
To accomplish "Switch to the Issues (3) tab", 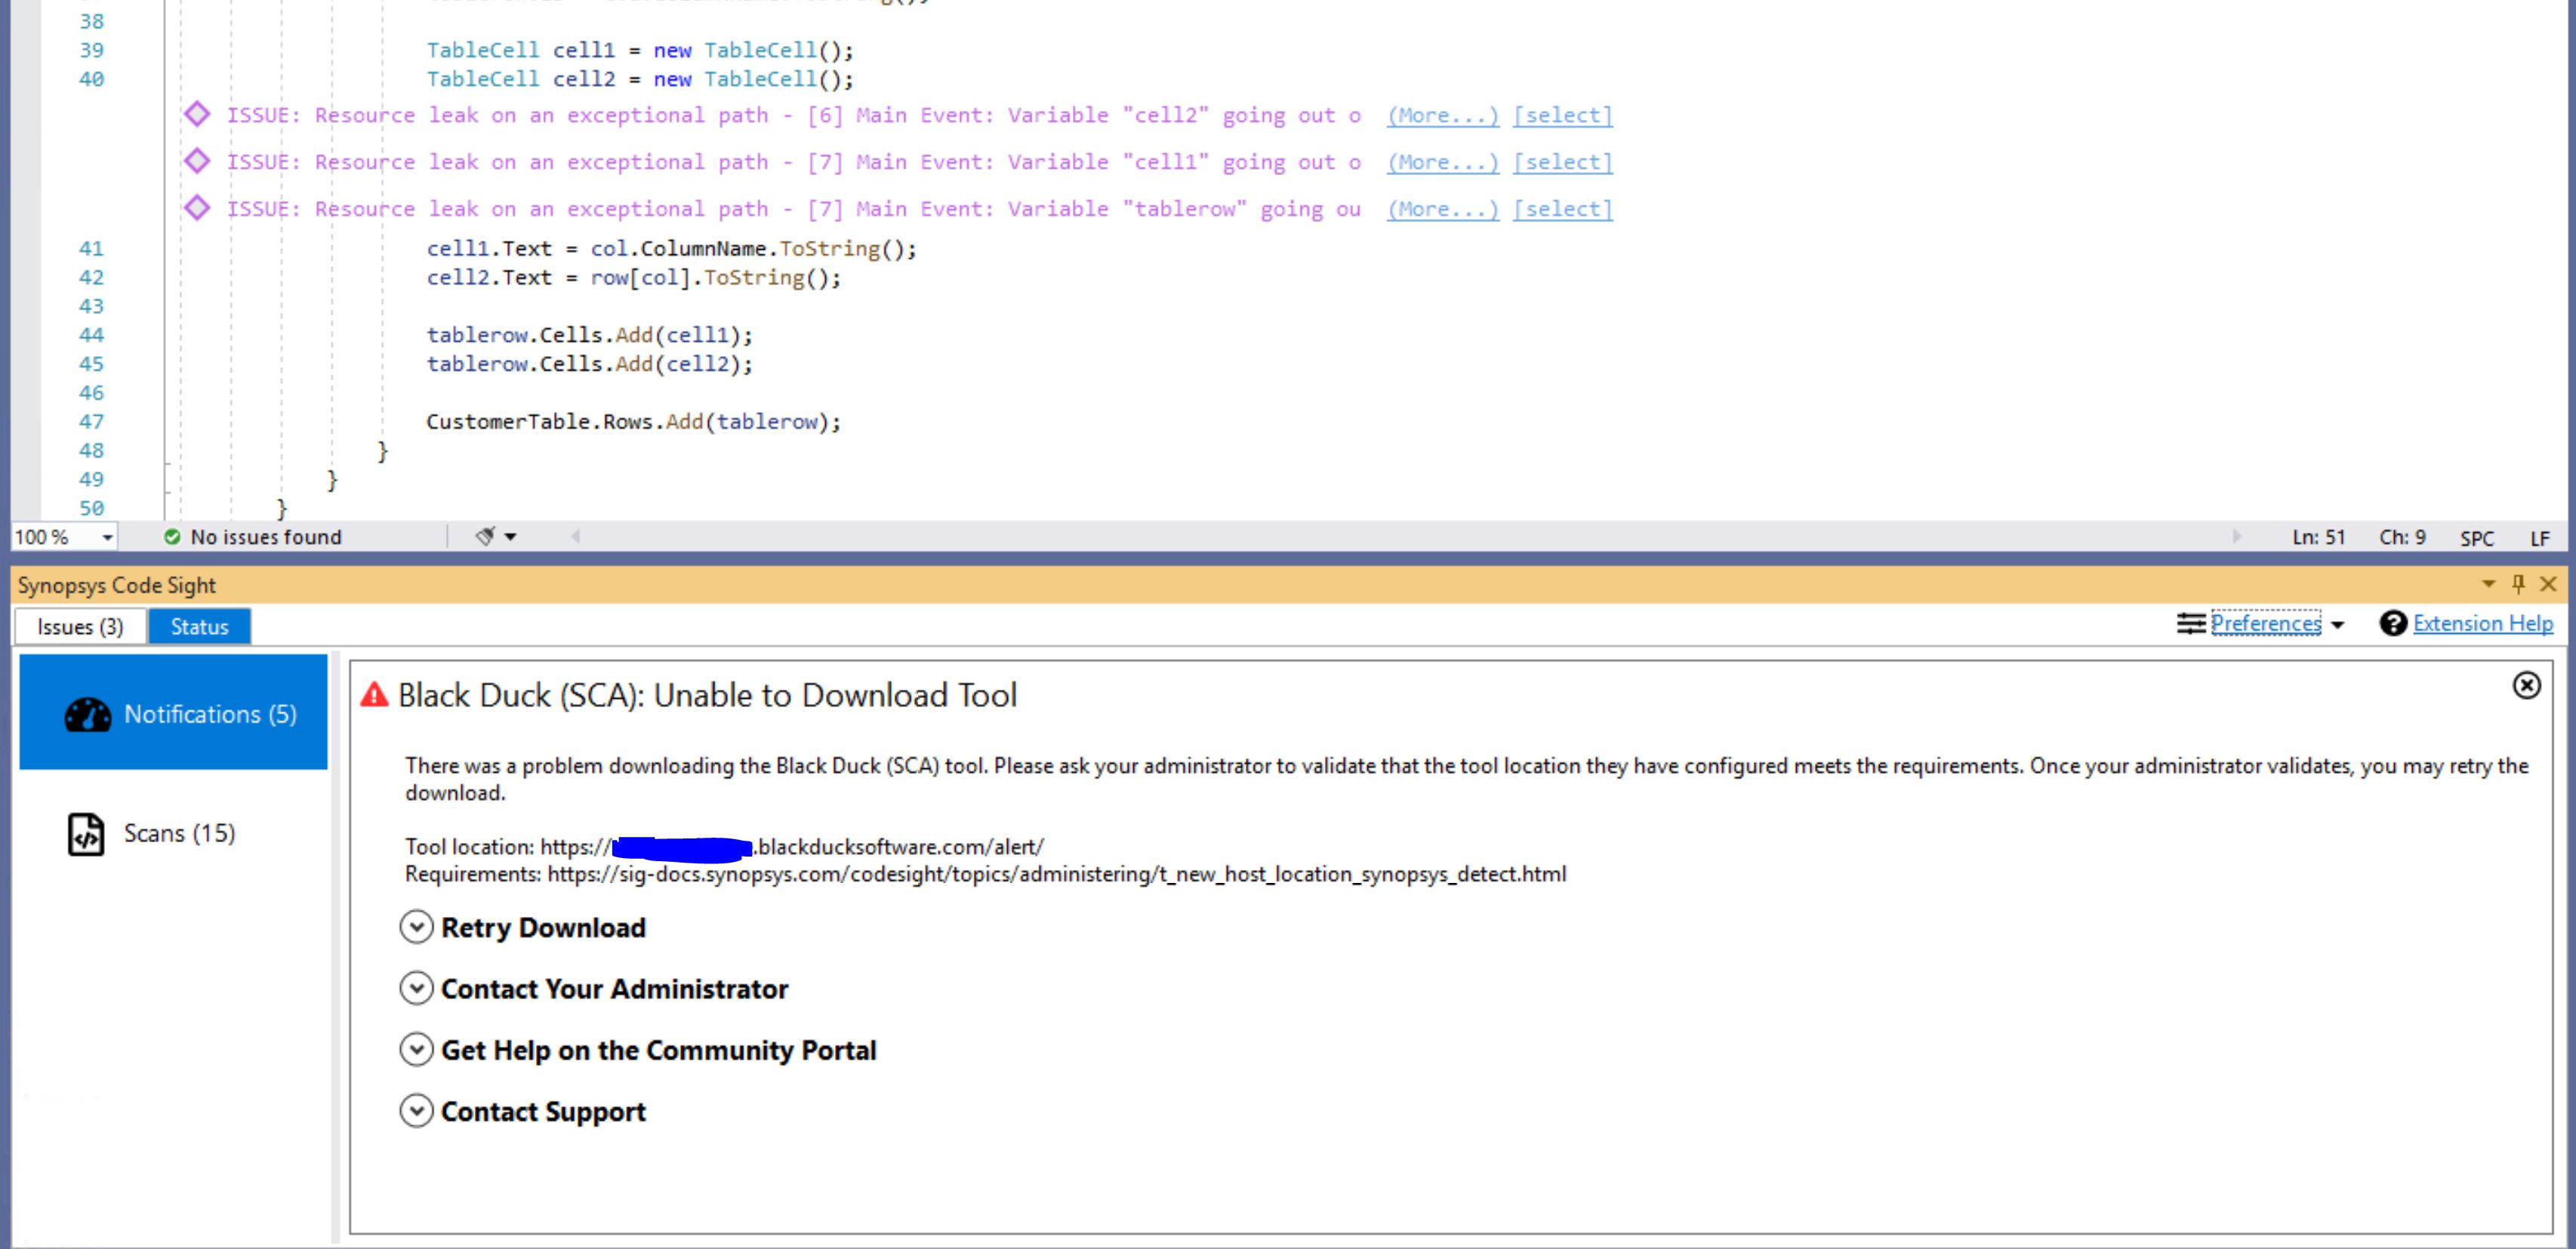I will [x=80, y=627].
